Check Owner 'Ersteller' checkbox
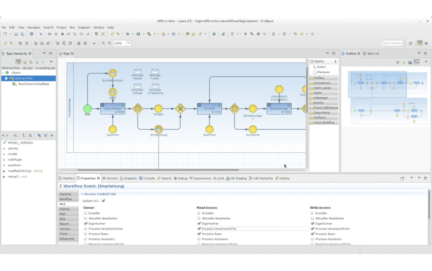 tap(86, 213)
